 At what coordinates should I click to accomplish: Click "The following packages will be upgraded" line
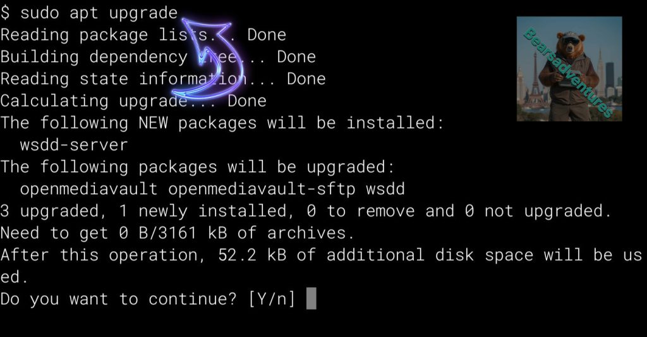tap(197, 167)
